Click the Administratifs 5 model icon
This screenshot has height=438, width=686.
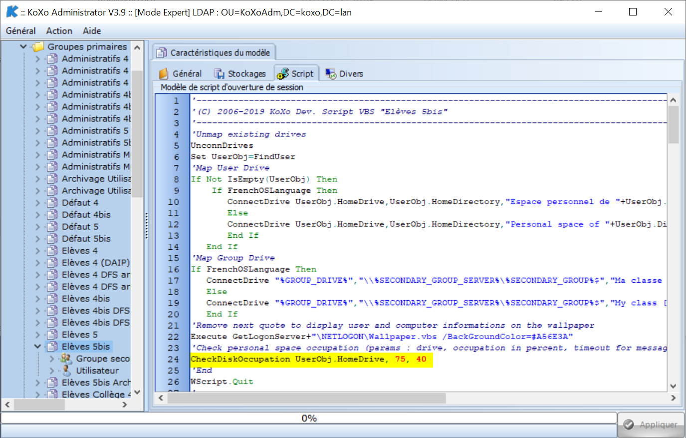52,131
